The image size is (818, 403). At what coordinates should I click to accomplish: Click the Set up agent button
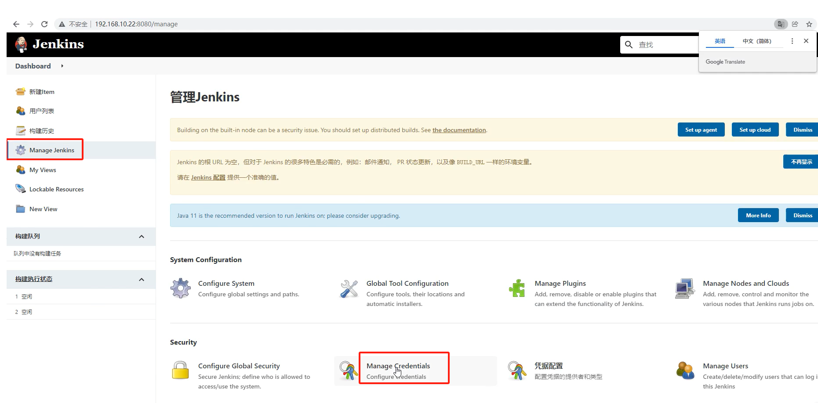(x=701, y=130)
